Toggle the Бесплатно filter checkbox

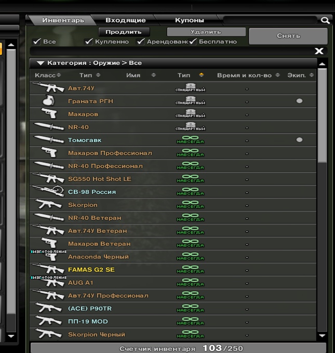192,41
